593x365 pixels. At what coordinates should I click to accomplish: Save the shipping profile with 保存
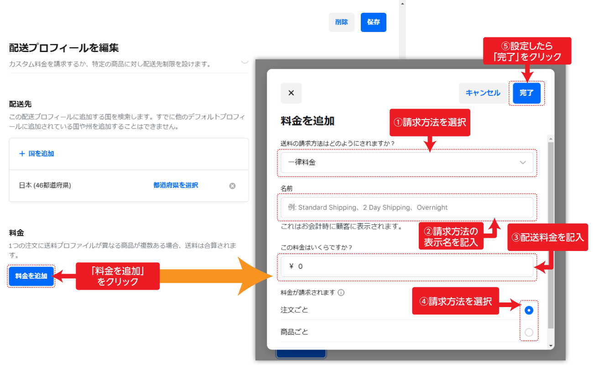[x=373, y=22]
